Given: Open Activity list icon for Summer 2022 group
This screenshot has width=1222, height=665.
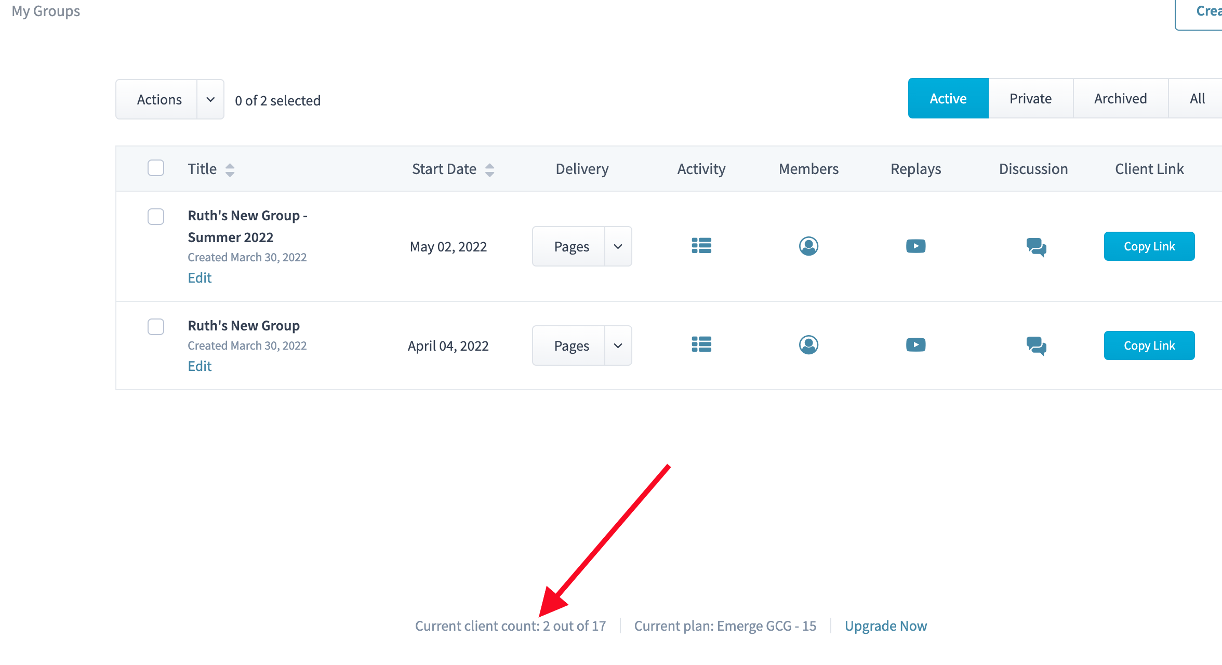Looking at the screenshot, I should 701,246.
